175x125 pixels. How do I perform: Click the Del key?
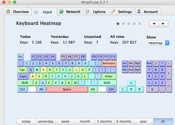(125, 70)
